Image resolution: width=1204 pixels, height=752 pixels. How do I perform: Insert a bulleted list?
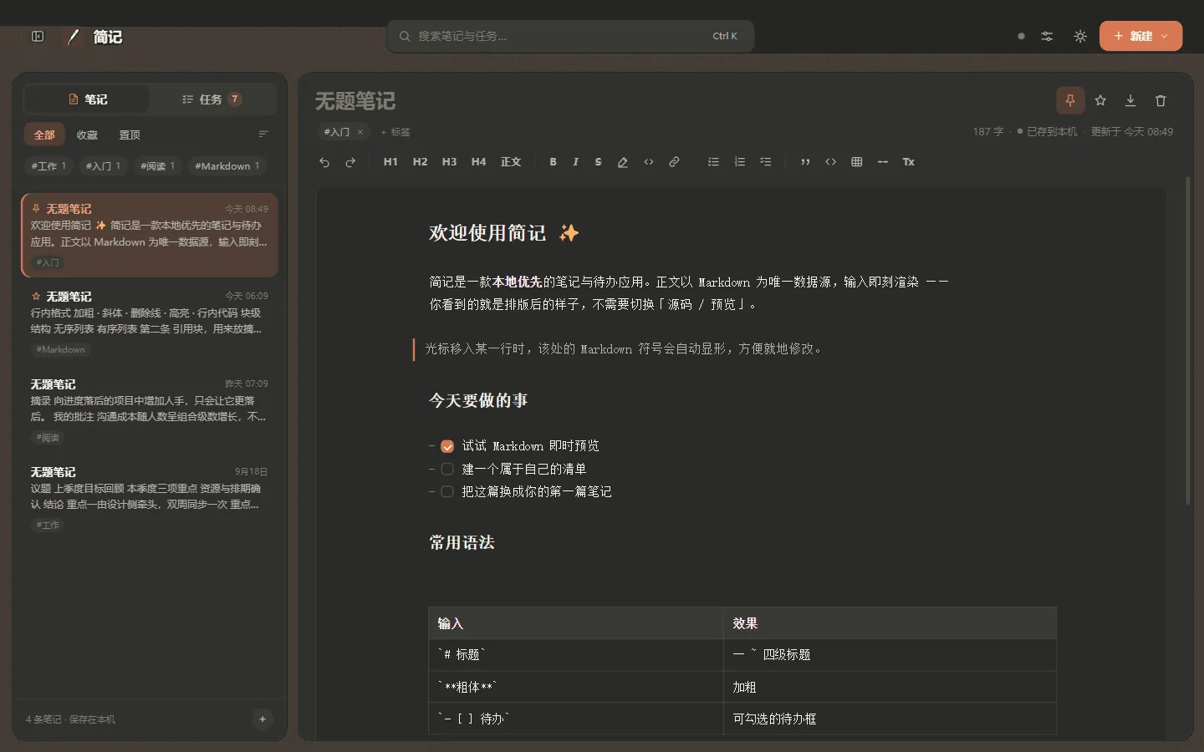[713, 162]
